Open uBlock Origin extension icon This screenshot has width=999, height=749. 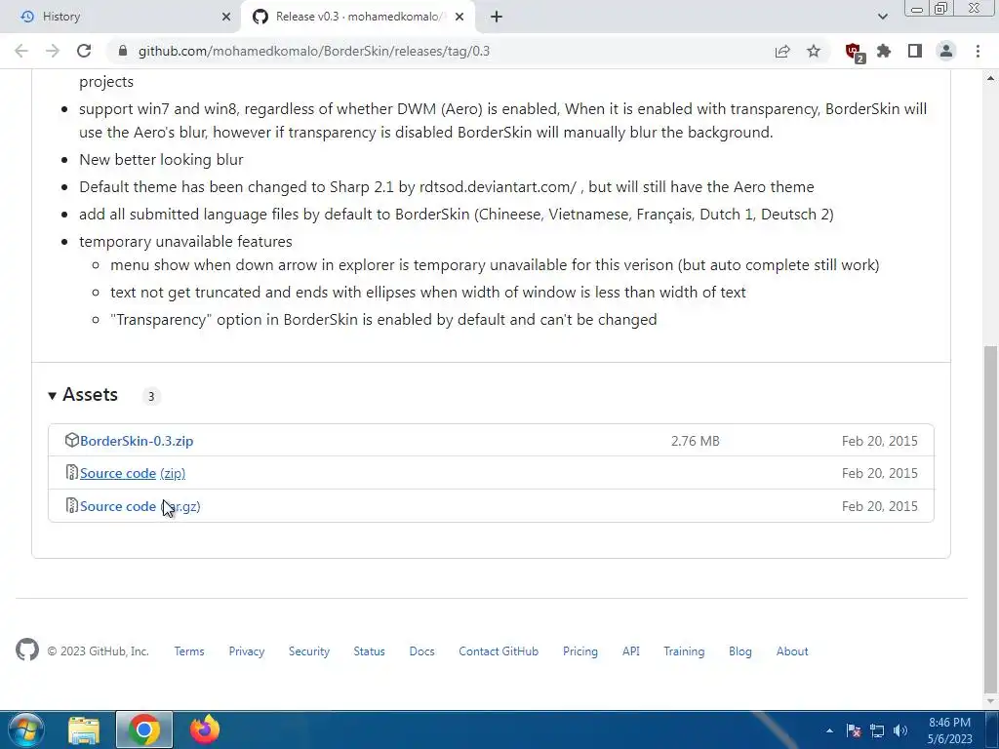click(854, 52)
